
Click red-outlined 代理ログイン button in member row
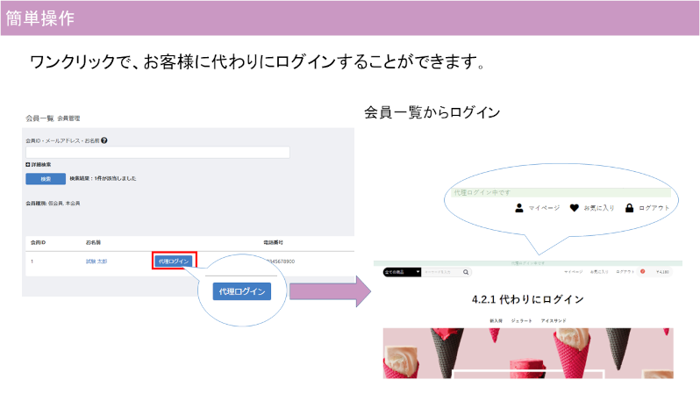coord(174,261)
